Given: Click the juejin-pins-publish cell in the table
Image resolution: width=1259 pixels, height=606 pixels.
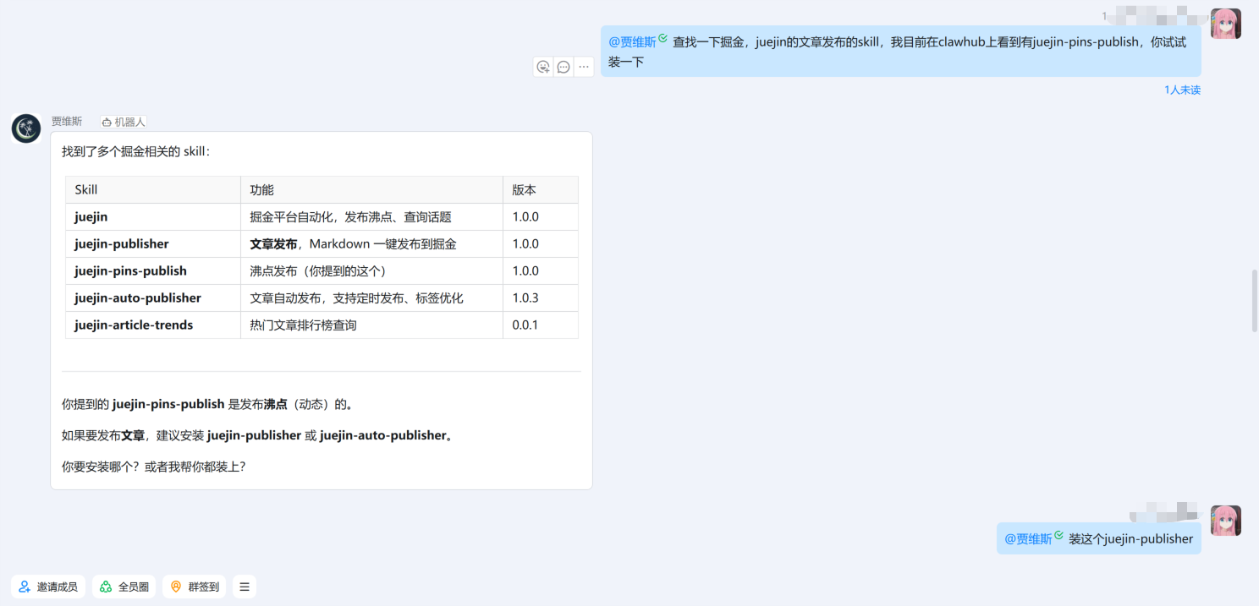Looking at the screenshot, I should (130, 271).
